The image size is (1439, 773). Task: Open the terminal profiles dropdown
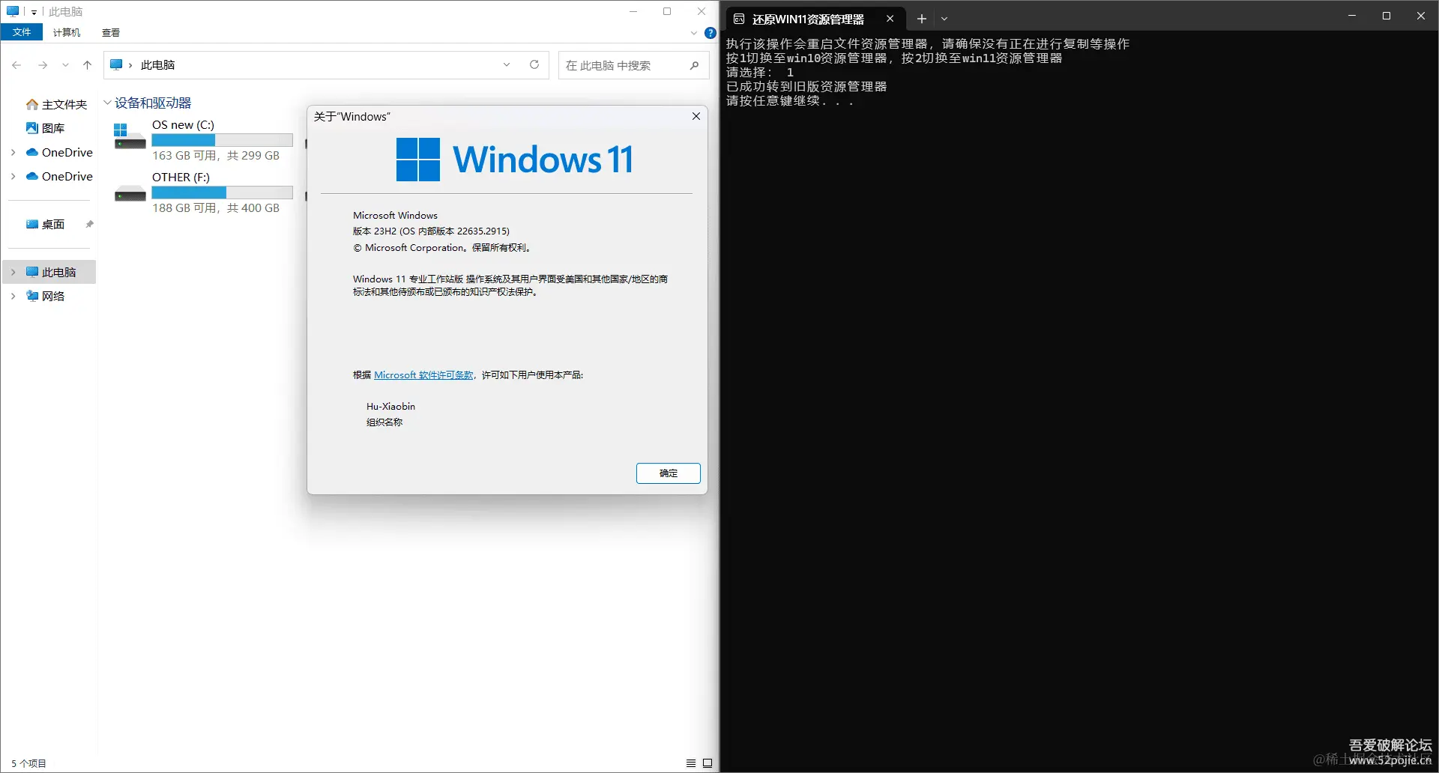(944, 19)
